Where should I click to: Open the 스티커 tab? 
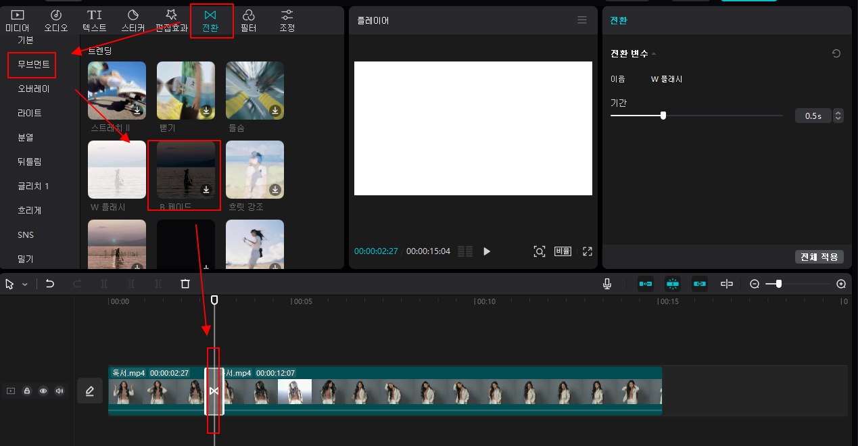pos(133,21)
